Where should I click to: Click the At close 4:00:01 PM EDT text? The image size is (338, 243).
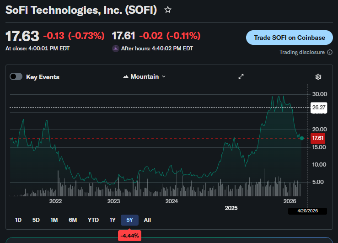[x=38, y=49]
